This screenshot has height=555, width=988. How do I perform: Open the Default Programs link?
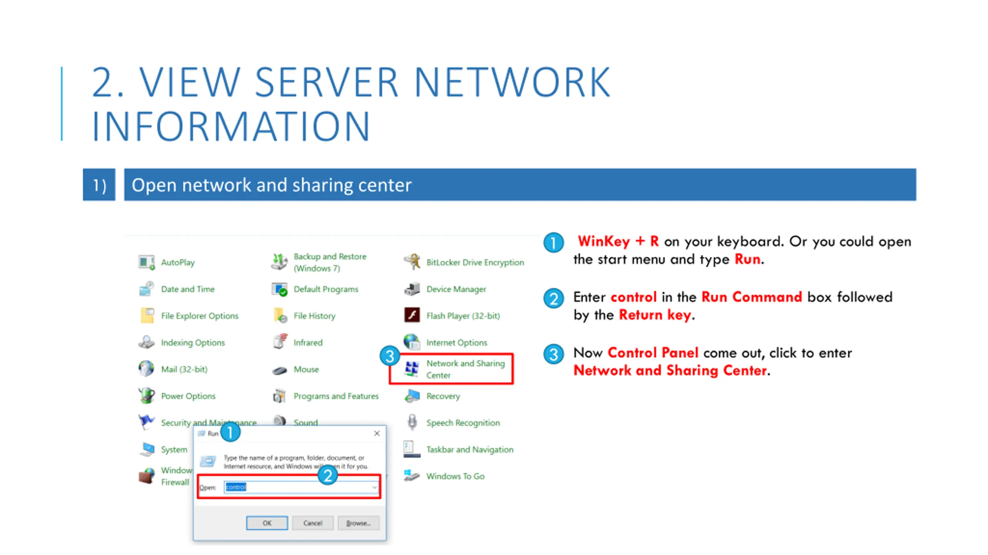(326, 289)
